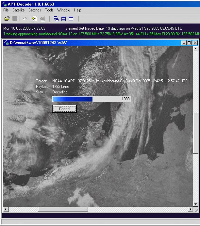Click the grayed satellite icon in toolbar
Screen dimensions: 200x226
tap(42, 19)
